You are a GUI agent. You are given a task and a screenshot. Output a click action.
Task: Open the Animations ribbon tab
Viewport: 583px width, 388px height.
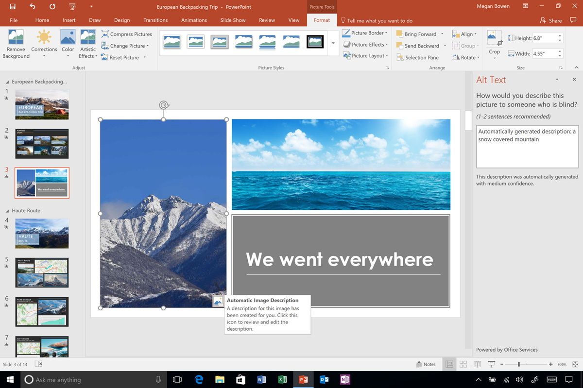(x=194, y=20)
